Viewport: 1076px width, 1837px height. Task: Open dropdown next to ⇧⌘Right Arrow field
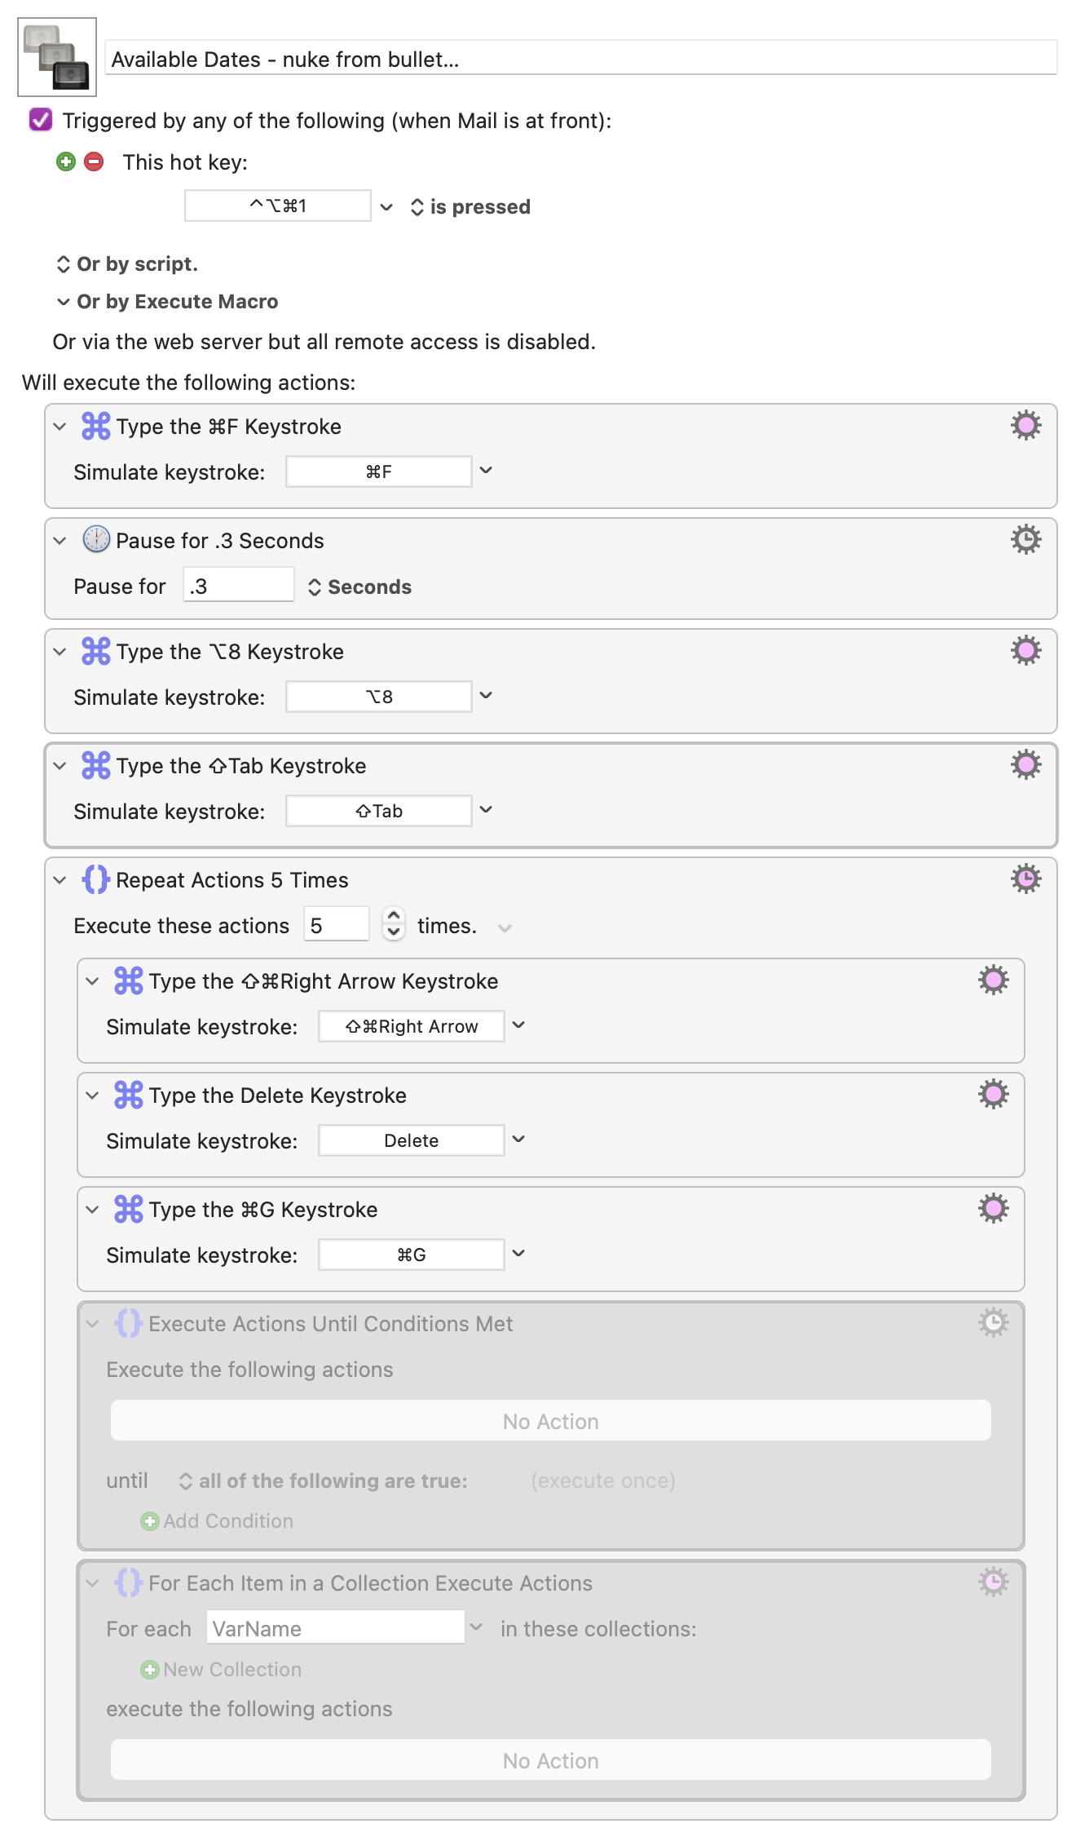click(518, 1025)
